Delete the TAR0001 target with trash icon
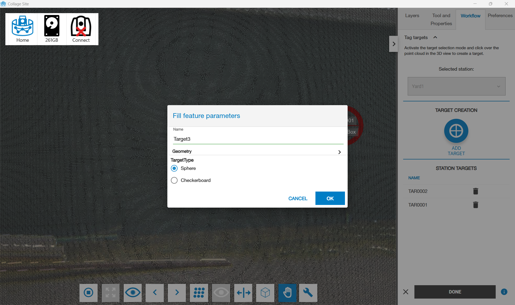Image resolution: width=515 pixels, height=305 pixels. click(475, 205)
